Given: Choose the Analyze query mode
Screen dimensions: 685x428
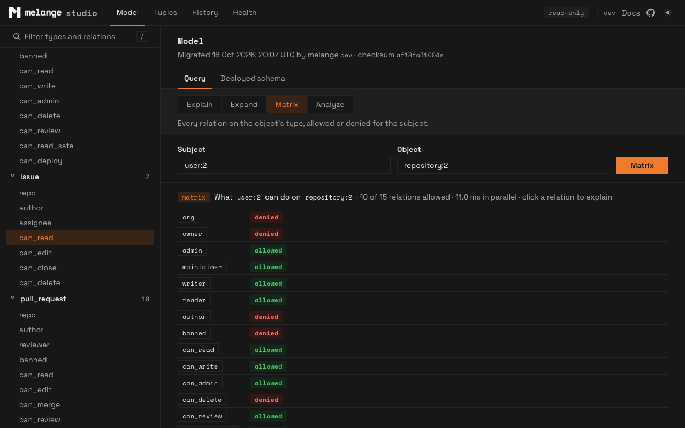Looking at the screenshot, I should pos(330,104).
